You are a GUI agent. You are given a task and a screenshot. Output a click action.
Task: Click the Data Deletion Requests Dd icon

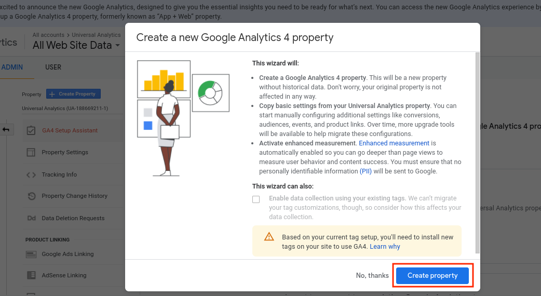[31, 218]
